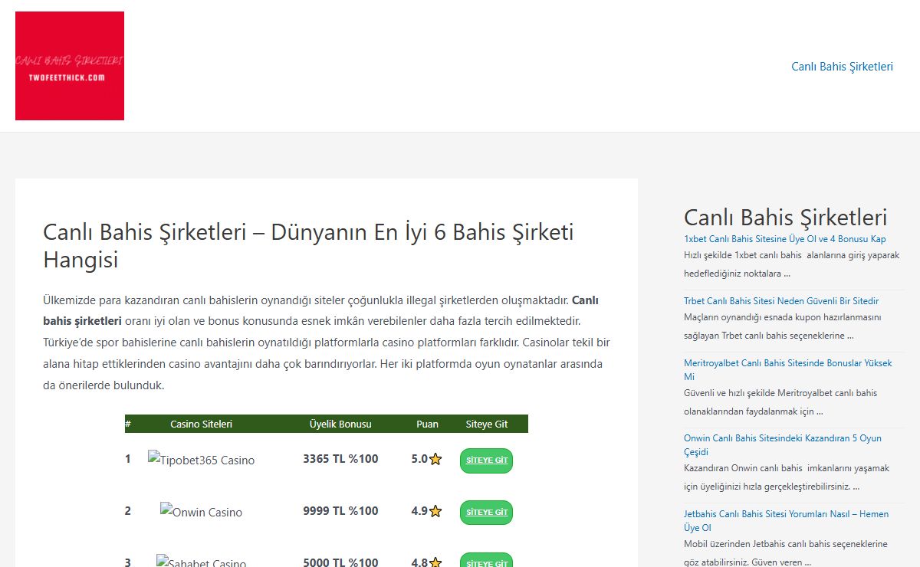Click the star icon beside the 5.0 rating

coord(435,460)
